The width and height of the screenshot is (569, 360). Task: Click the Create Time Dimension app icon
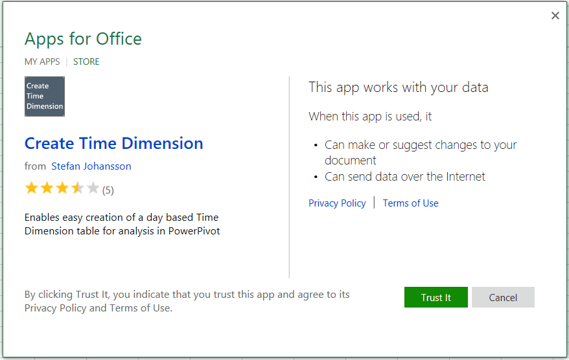[45, 96]
